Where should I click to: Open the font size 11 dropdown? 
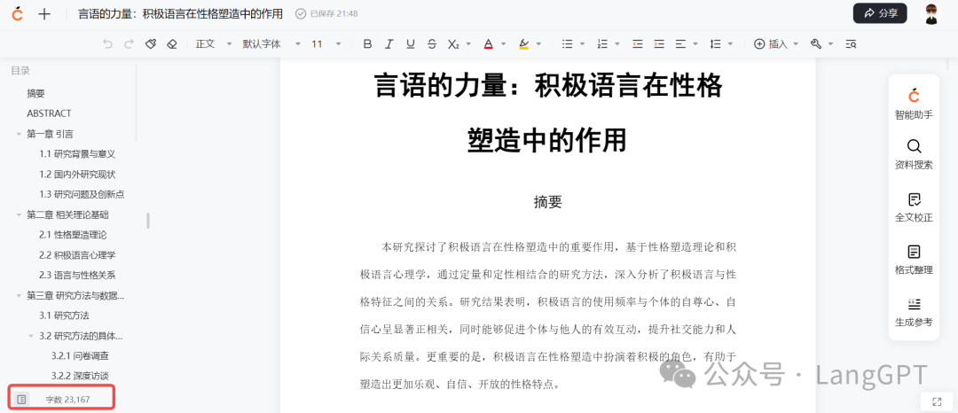tap(326, 44)
